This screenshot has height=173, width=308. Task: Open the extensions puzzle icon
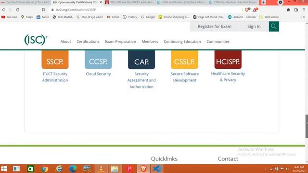[288, 10]
